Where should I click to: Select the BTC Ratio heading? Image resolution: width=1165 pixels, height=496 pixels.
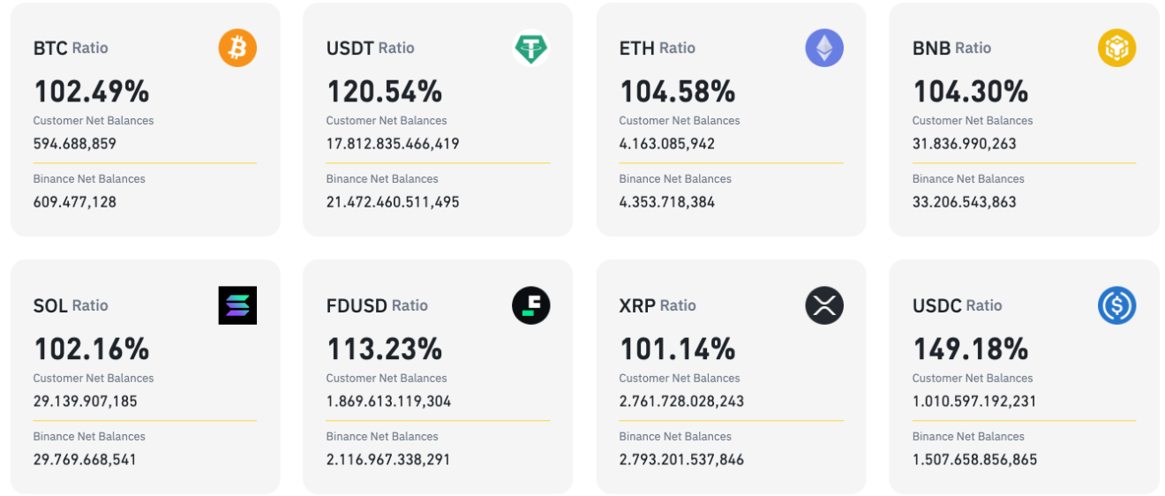tap(71, 48)
